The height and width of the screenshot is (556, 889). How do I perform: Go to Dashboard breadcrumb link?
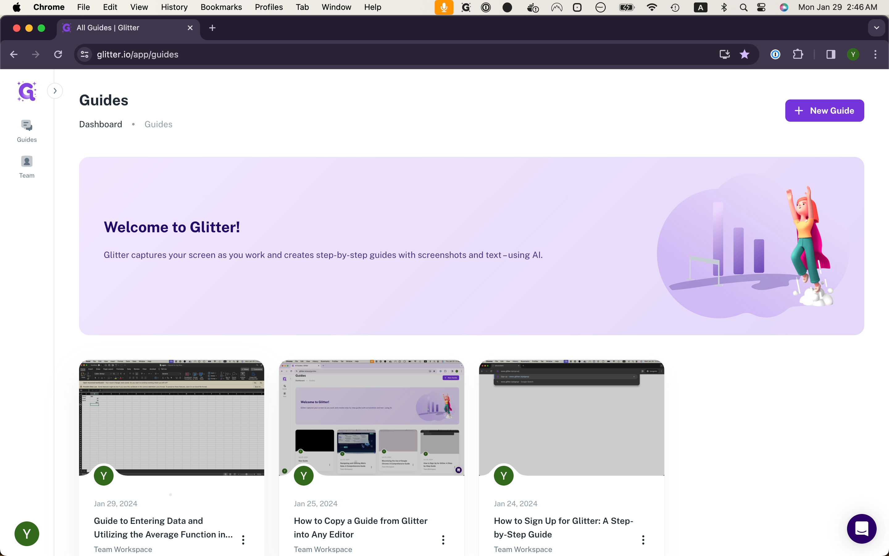[x=101, y=124]
